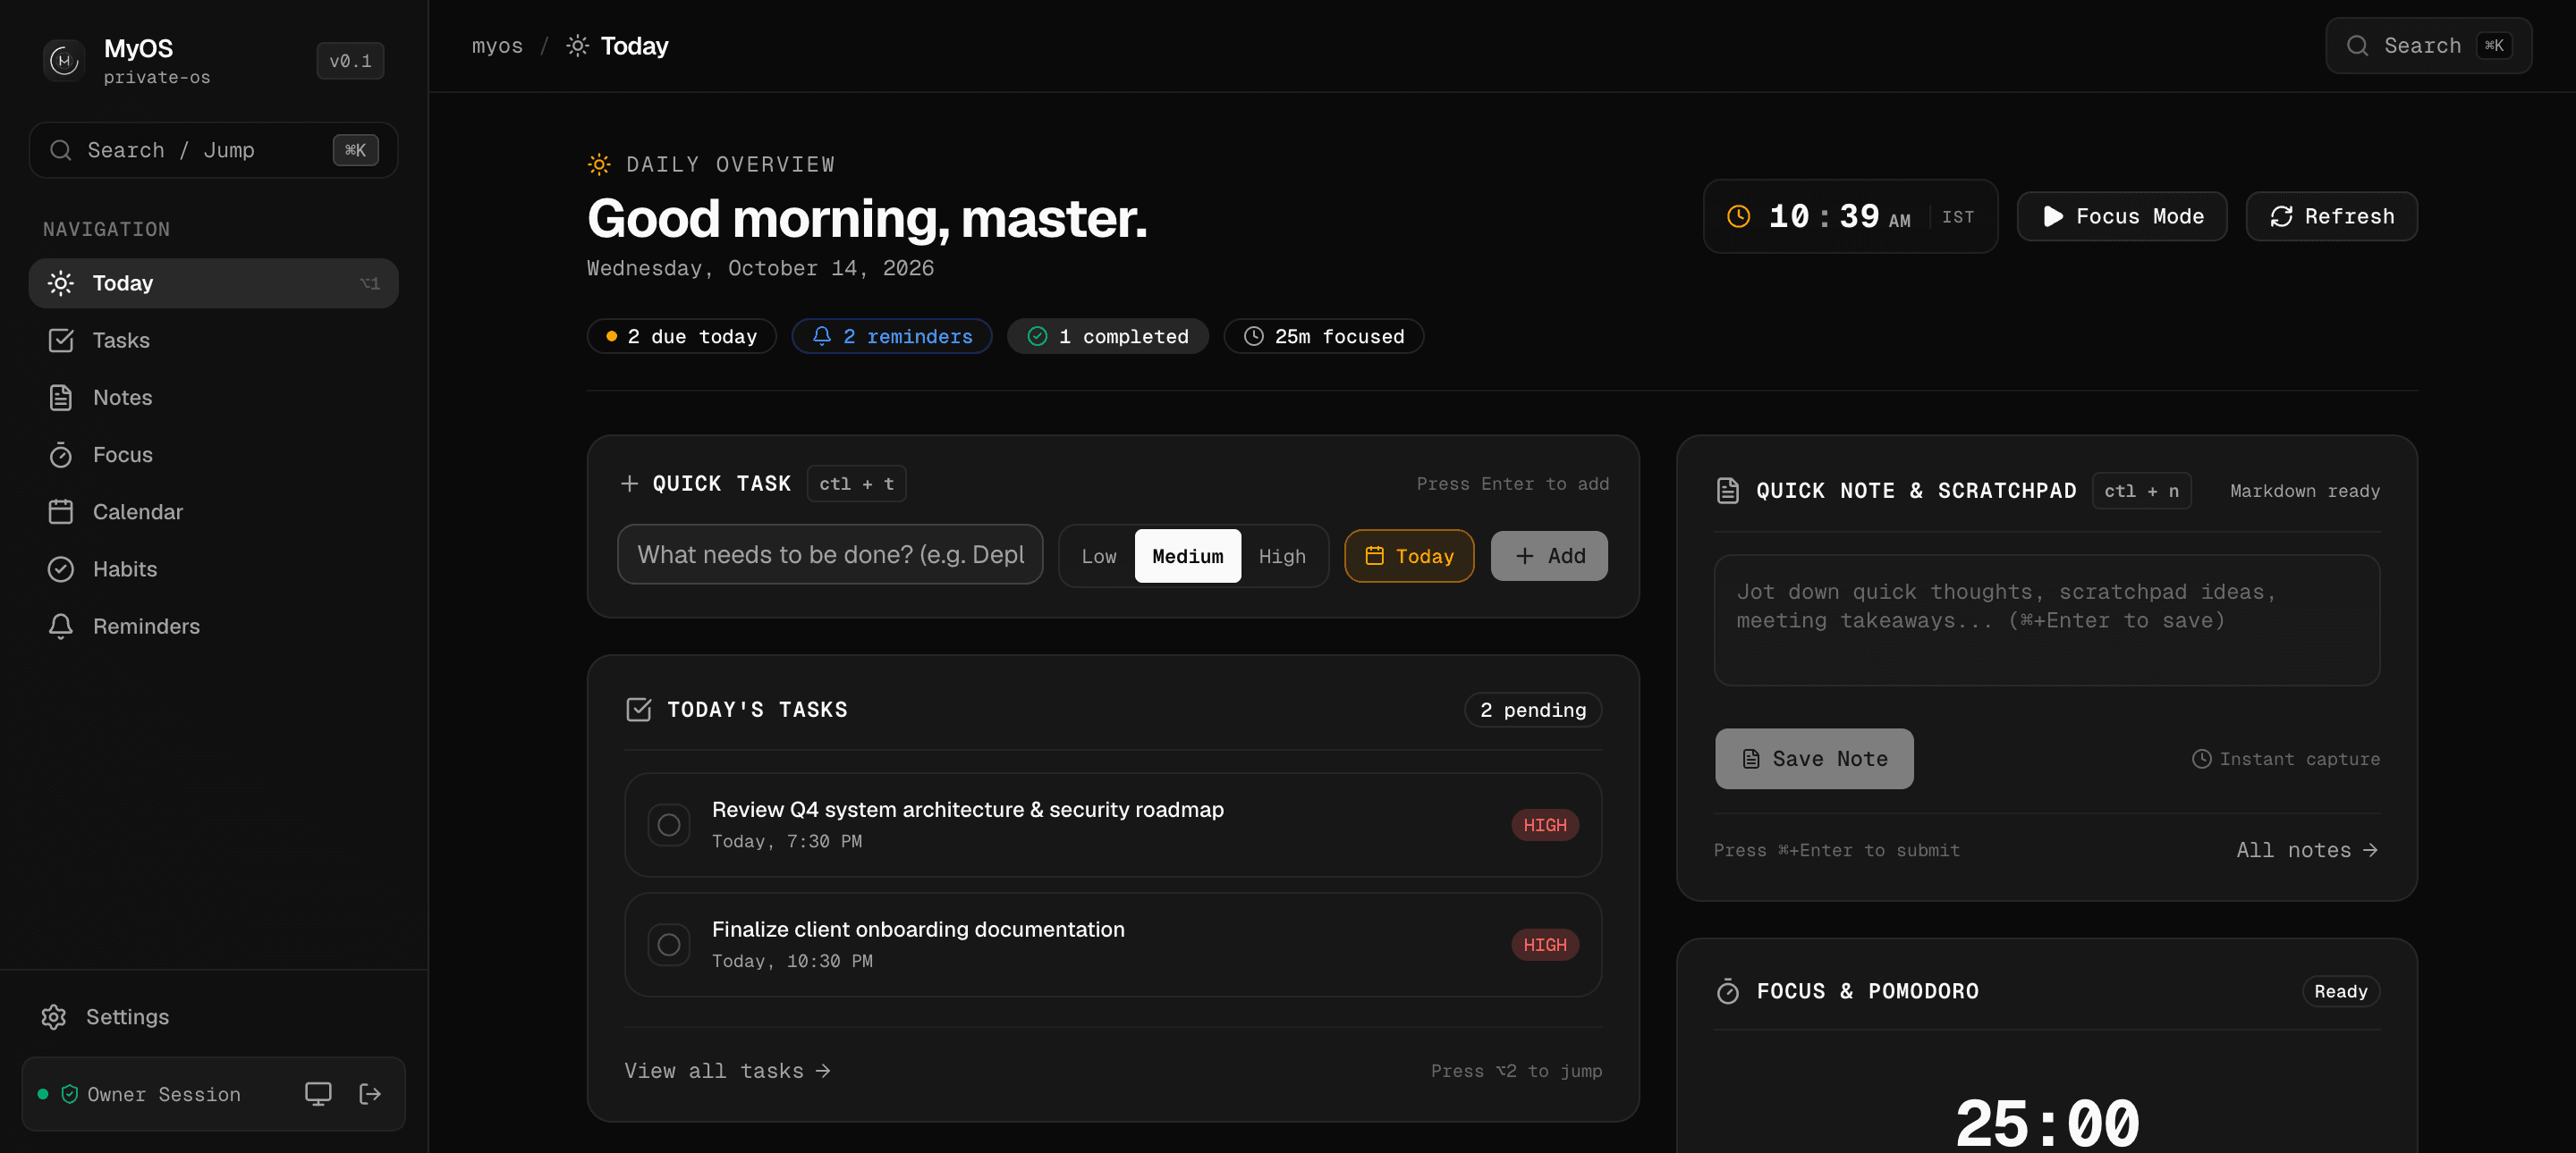Click the clock icon beside Instant capture
This screenshot has height=1153, width=2576.
coord(2201,760)
